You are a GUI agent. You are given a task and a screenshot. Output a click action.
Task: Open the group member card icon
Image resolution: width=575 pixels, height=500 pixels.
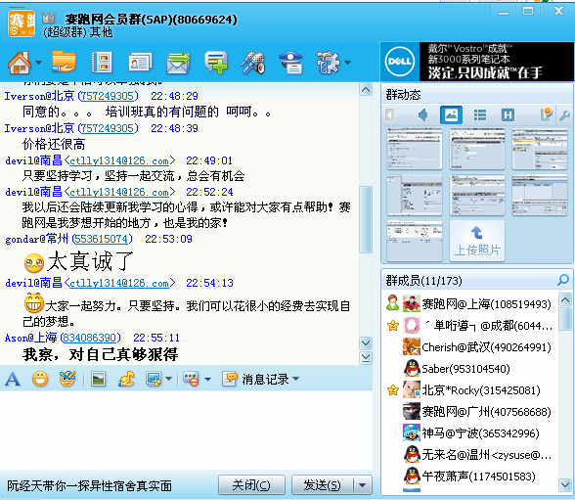pos(140,63)
